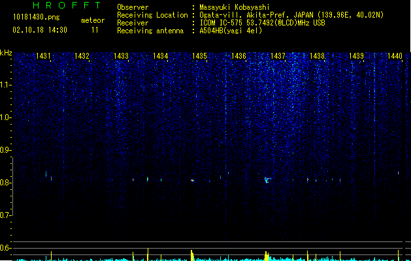Click the kHz axis unit label

tap(6, 53)
